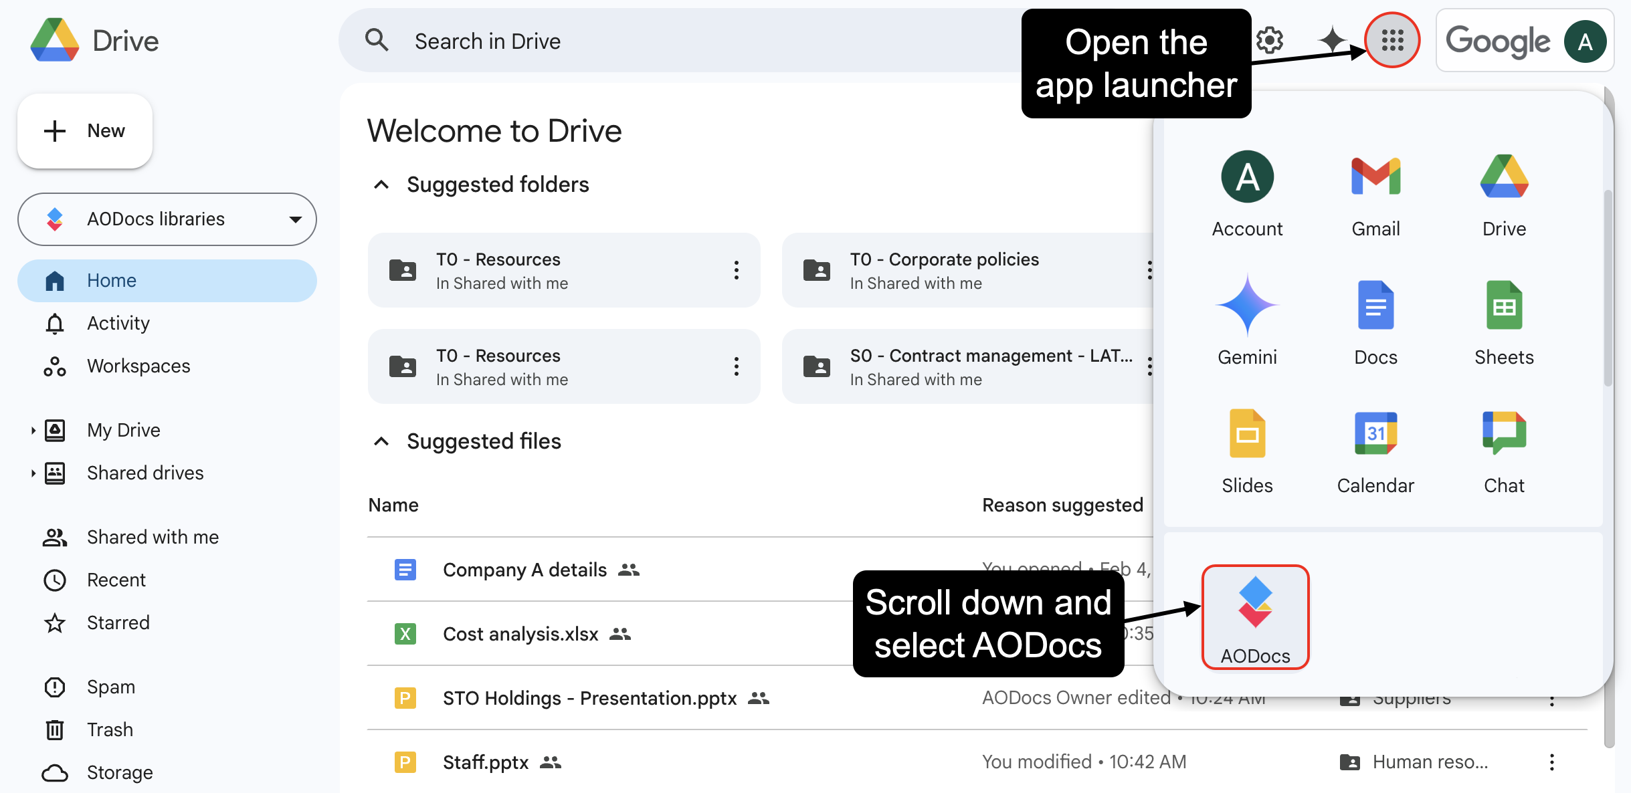The height and width of the screenshot is (793, 1631).
Task: Open the Google account avatar
Action: 1585,41
